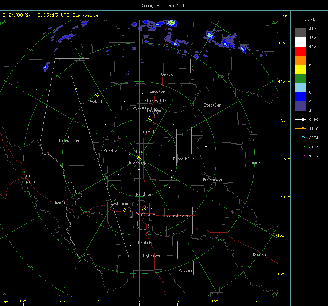Screen dimensions: 328x306
Task: Click the 2024/08/24 08:03:13 UTC Composite timestamp
Action: (51, 15)
